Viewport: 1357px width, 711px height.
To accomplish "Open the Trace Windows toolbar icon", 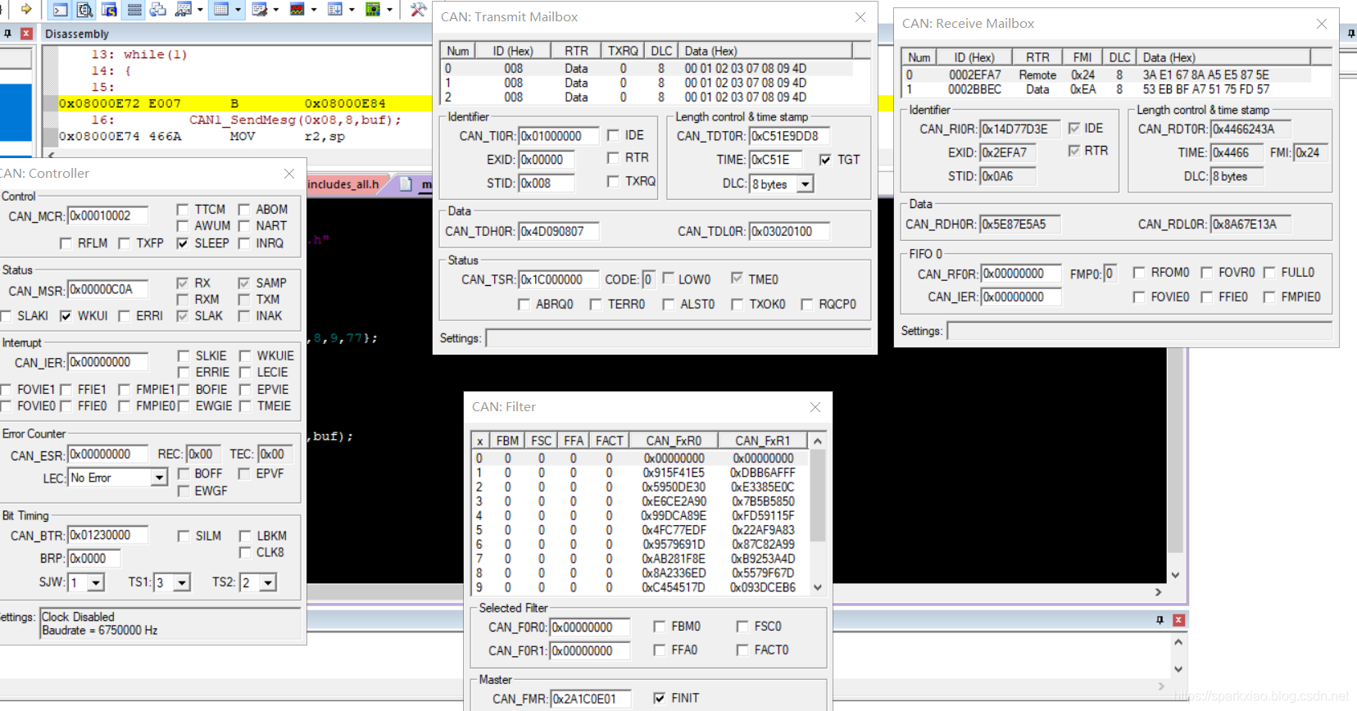I will point(335,9).
